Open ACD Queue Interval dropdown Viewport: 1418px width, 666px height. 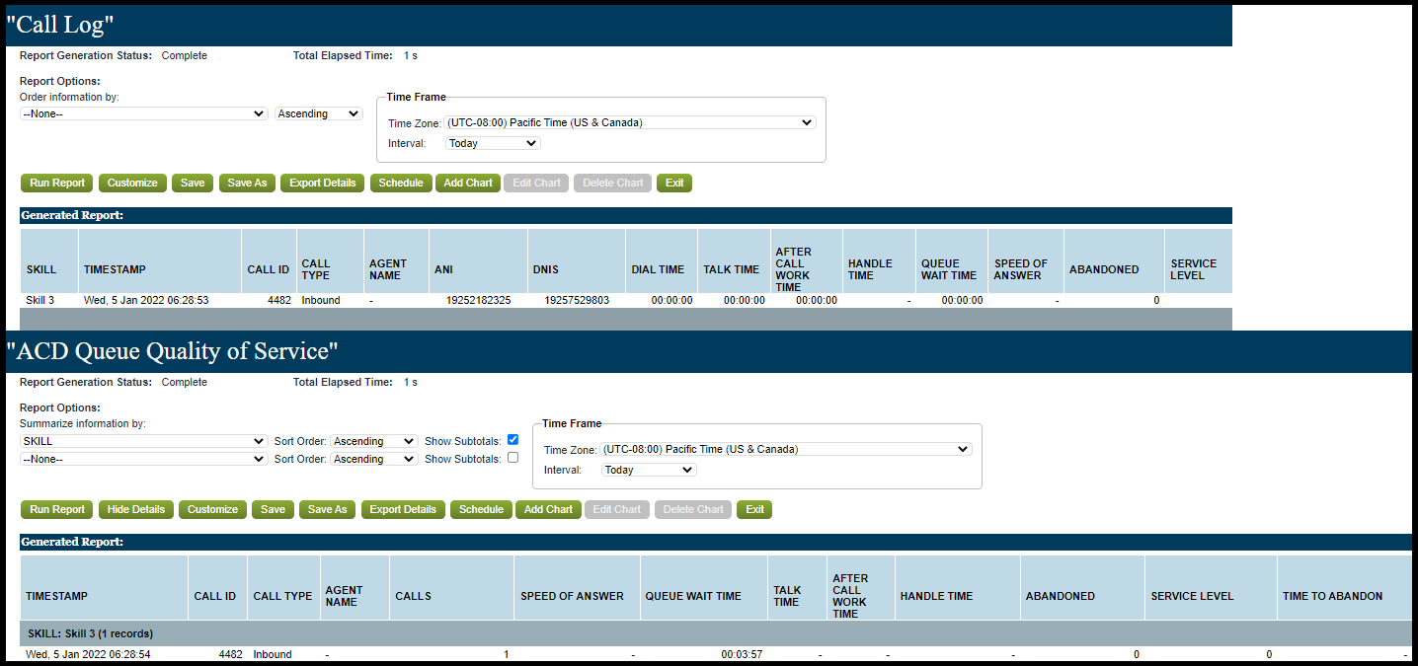point(649,470)
